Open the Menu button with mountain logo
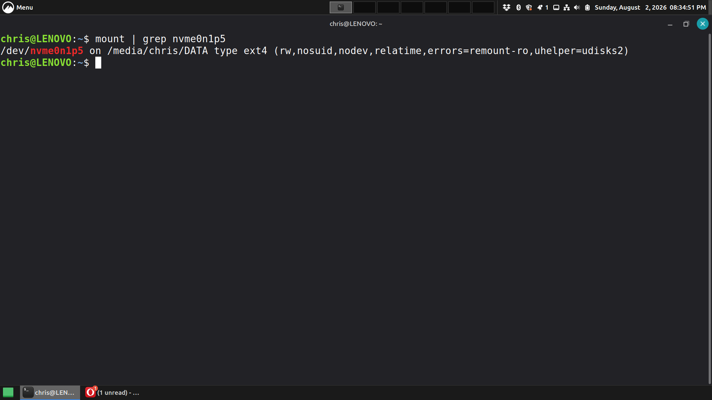Screen dimensions: 712x400 pyautogui.click(x=17, y=7)
